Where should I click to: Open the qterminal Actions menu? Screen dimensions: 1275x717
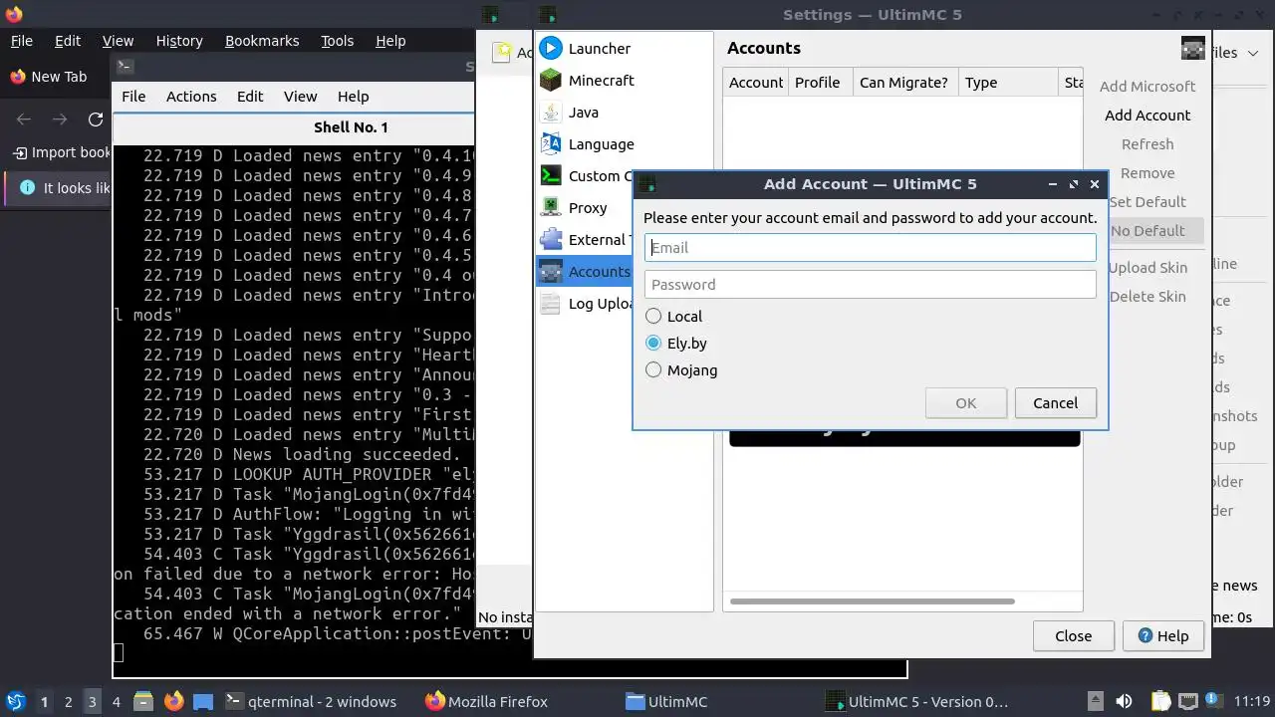191,97
